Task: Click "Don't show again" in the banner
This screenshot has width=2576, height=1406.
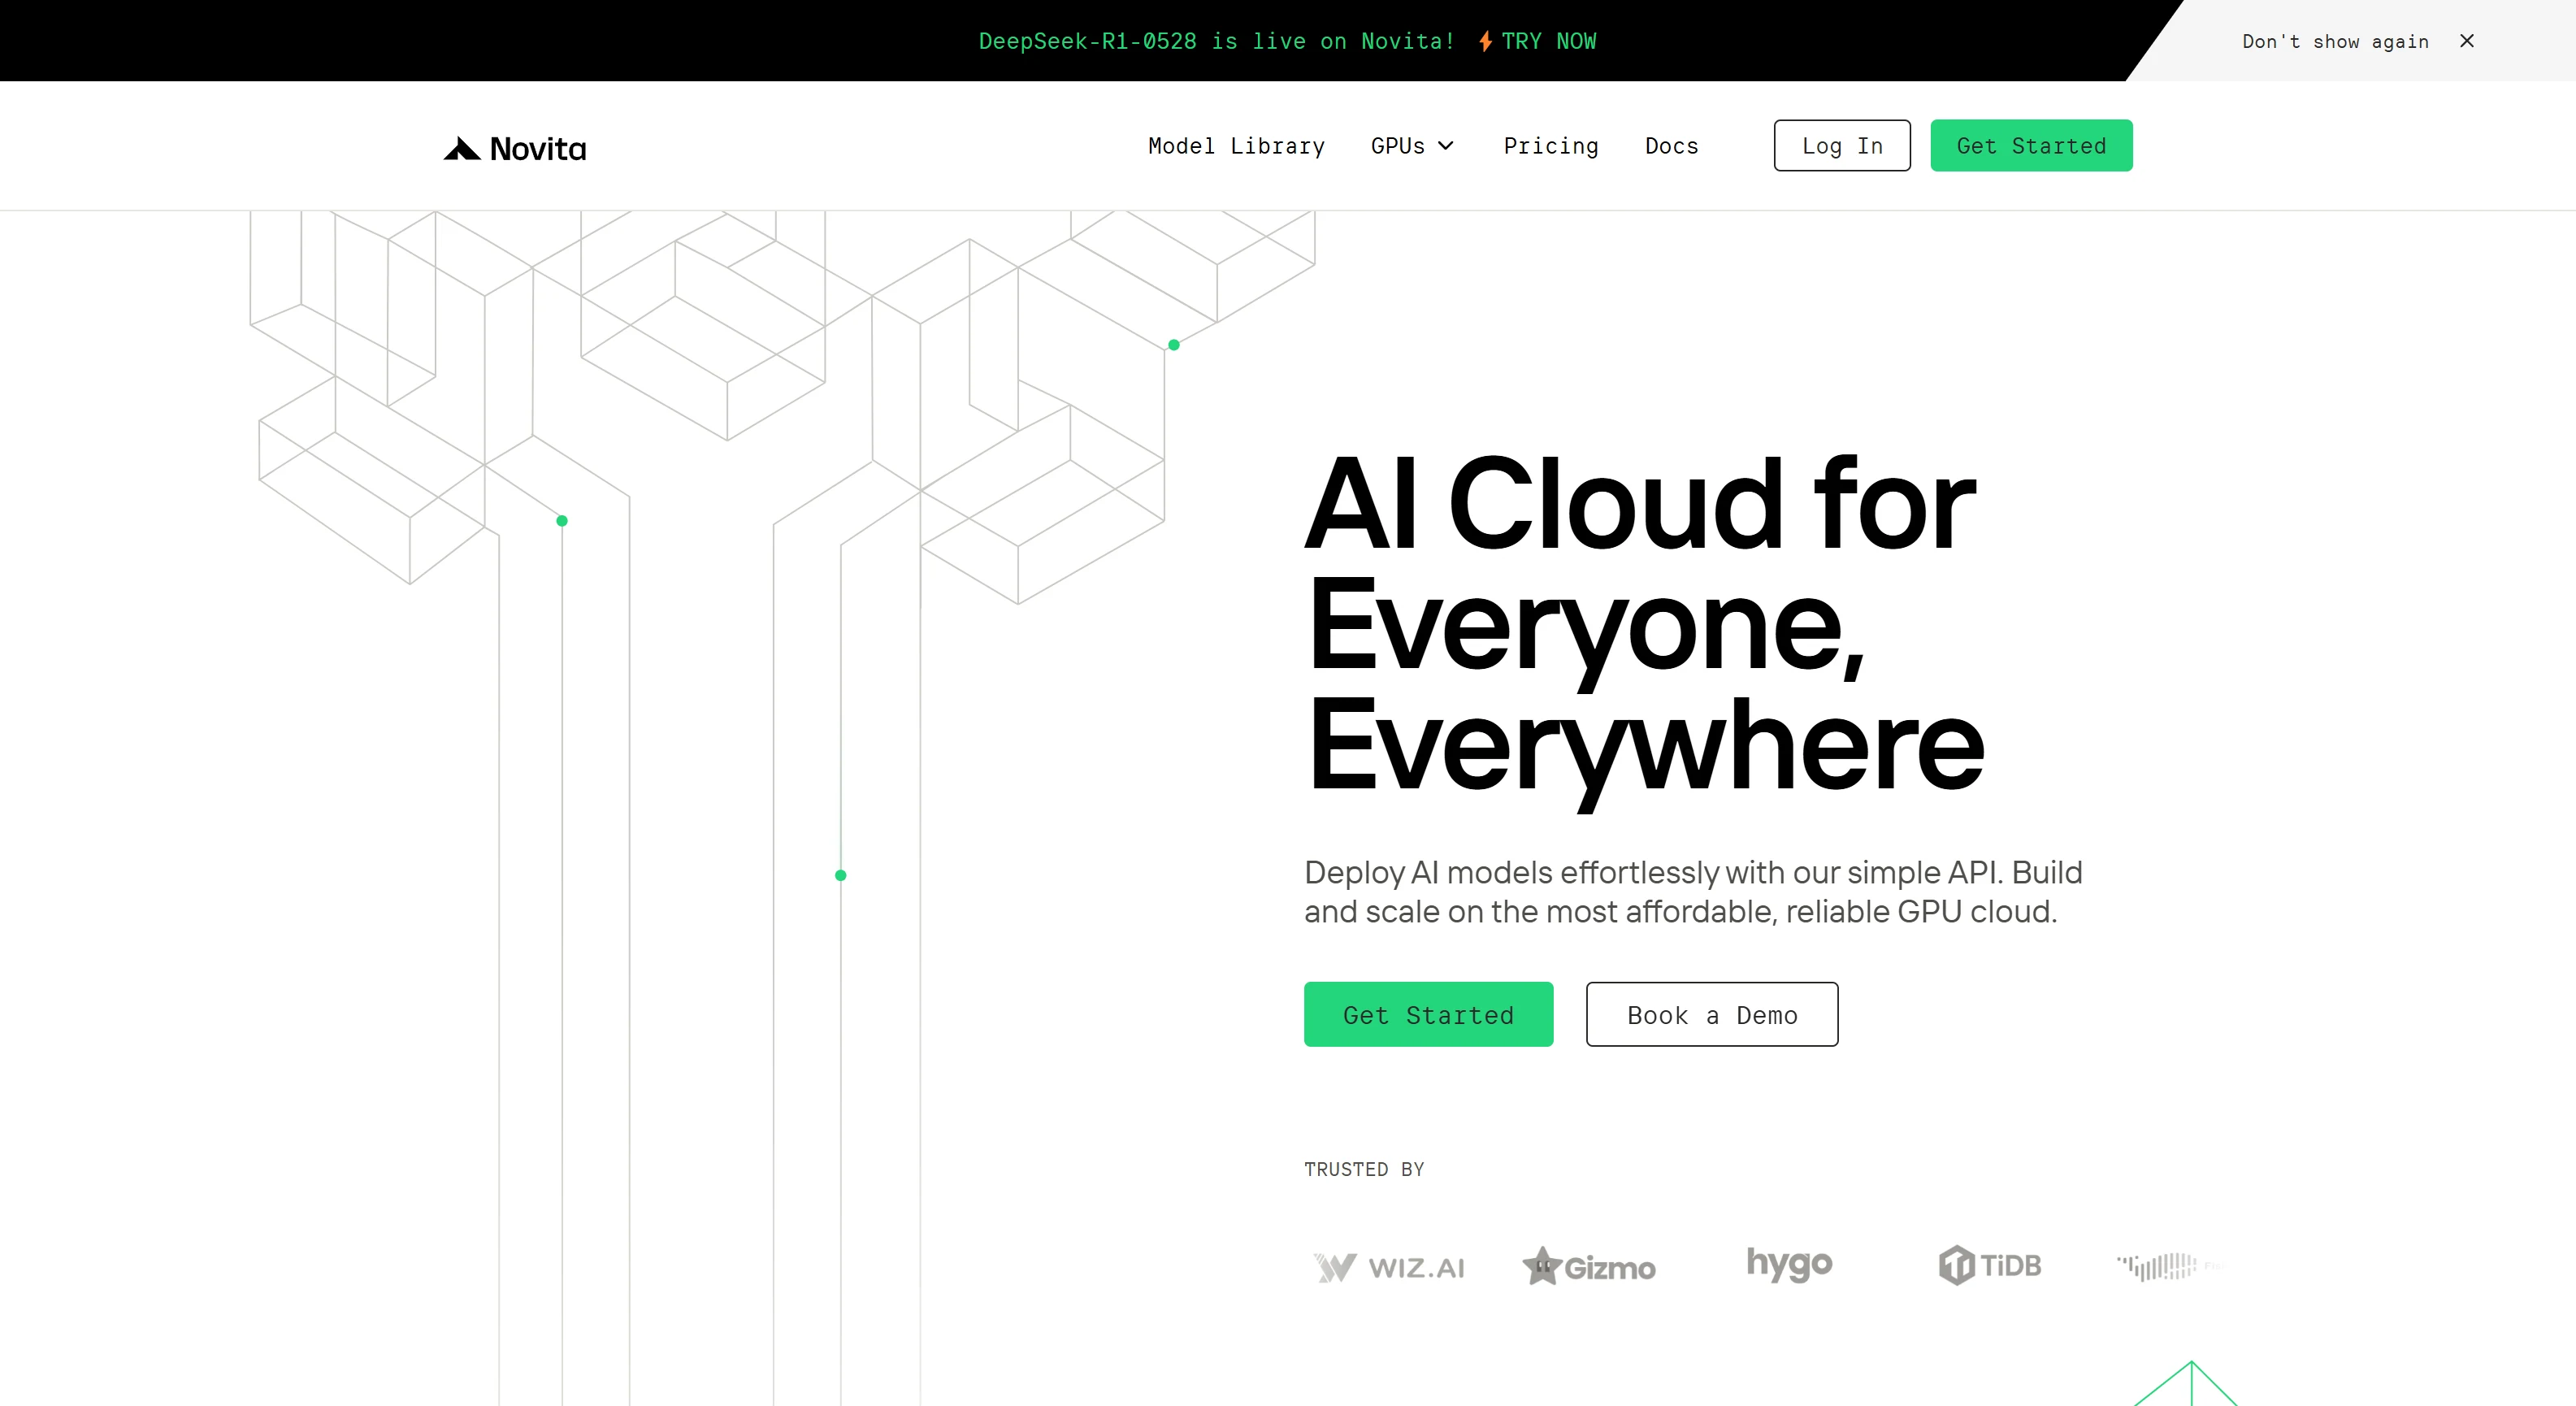Action: pos(2335,41)
